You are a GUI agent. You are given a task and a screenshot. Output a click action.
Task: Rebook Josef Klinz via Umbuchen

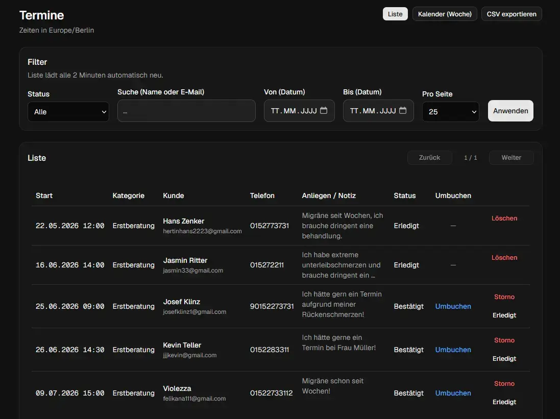[x=453, y=307]
